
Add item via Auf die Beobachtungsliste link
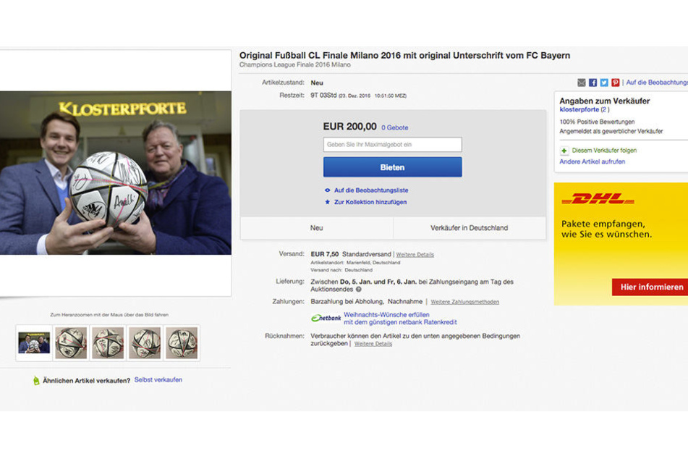(x=371, y=190)
